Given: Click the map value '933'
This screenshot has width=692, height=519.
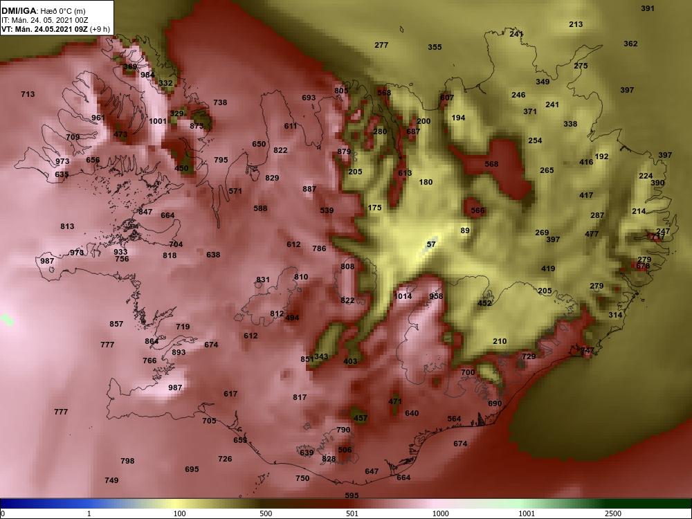Looking at the screenshot, I should click(x=120, y=252).
